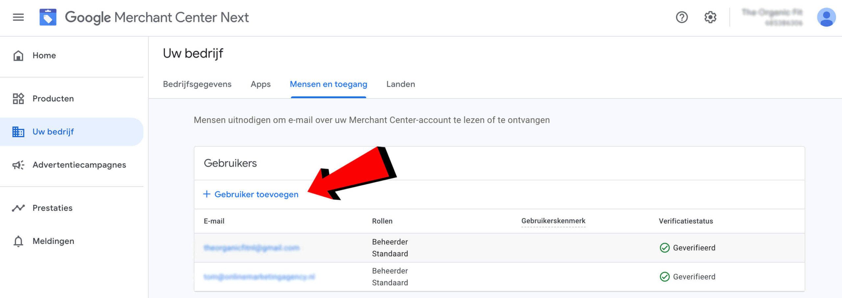842x298 pixels.
Task: Click Beheerder role in second user row
Action: point(390,271)
